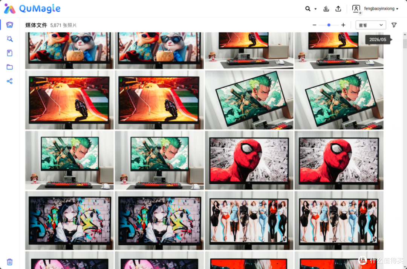Open first Spider-Man comic monitor photo

pyautogui.click(x=249, y=160)
